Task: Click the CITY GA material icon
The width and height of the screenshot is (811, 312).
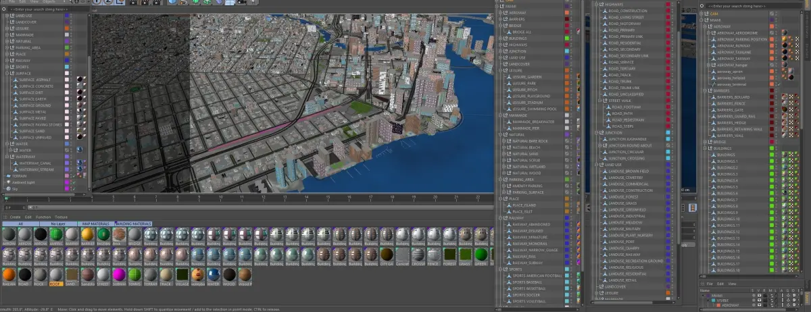Action: pyautogui.click(x=387, y=254)
